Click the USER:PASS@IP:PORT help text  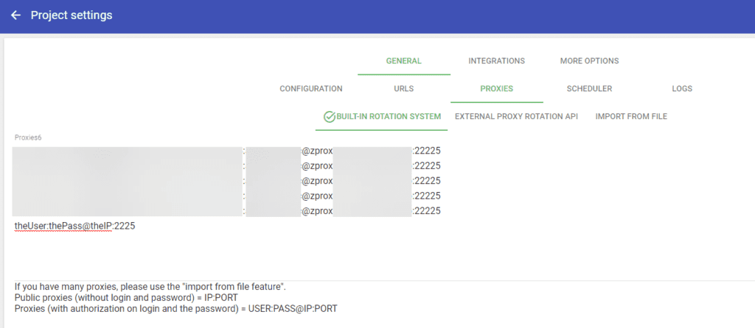coord(293,310)
